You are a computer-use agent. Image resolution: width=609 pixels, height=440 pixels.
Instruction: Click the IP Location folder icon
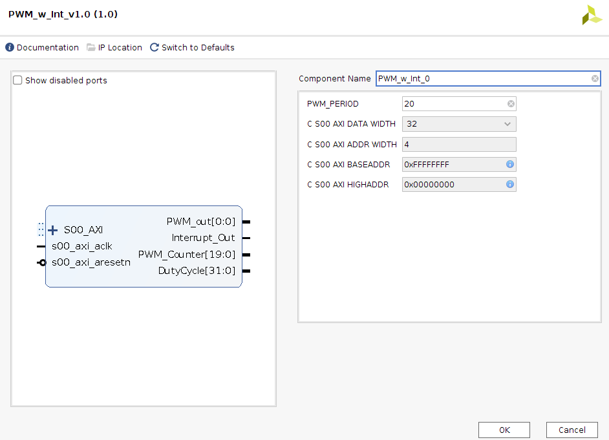pos(91,48)
